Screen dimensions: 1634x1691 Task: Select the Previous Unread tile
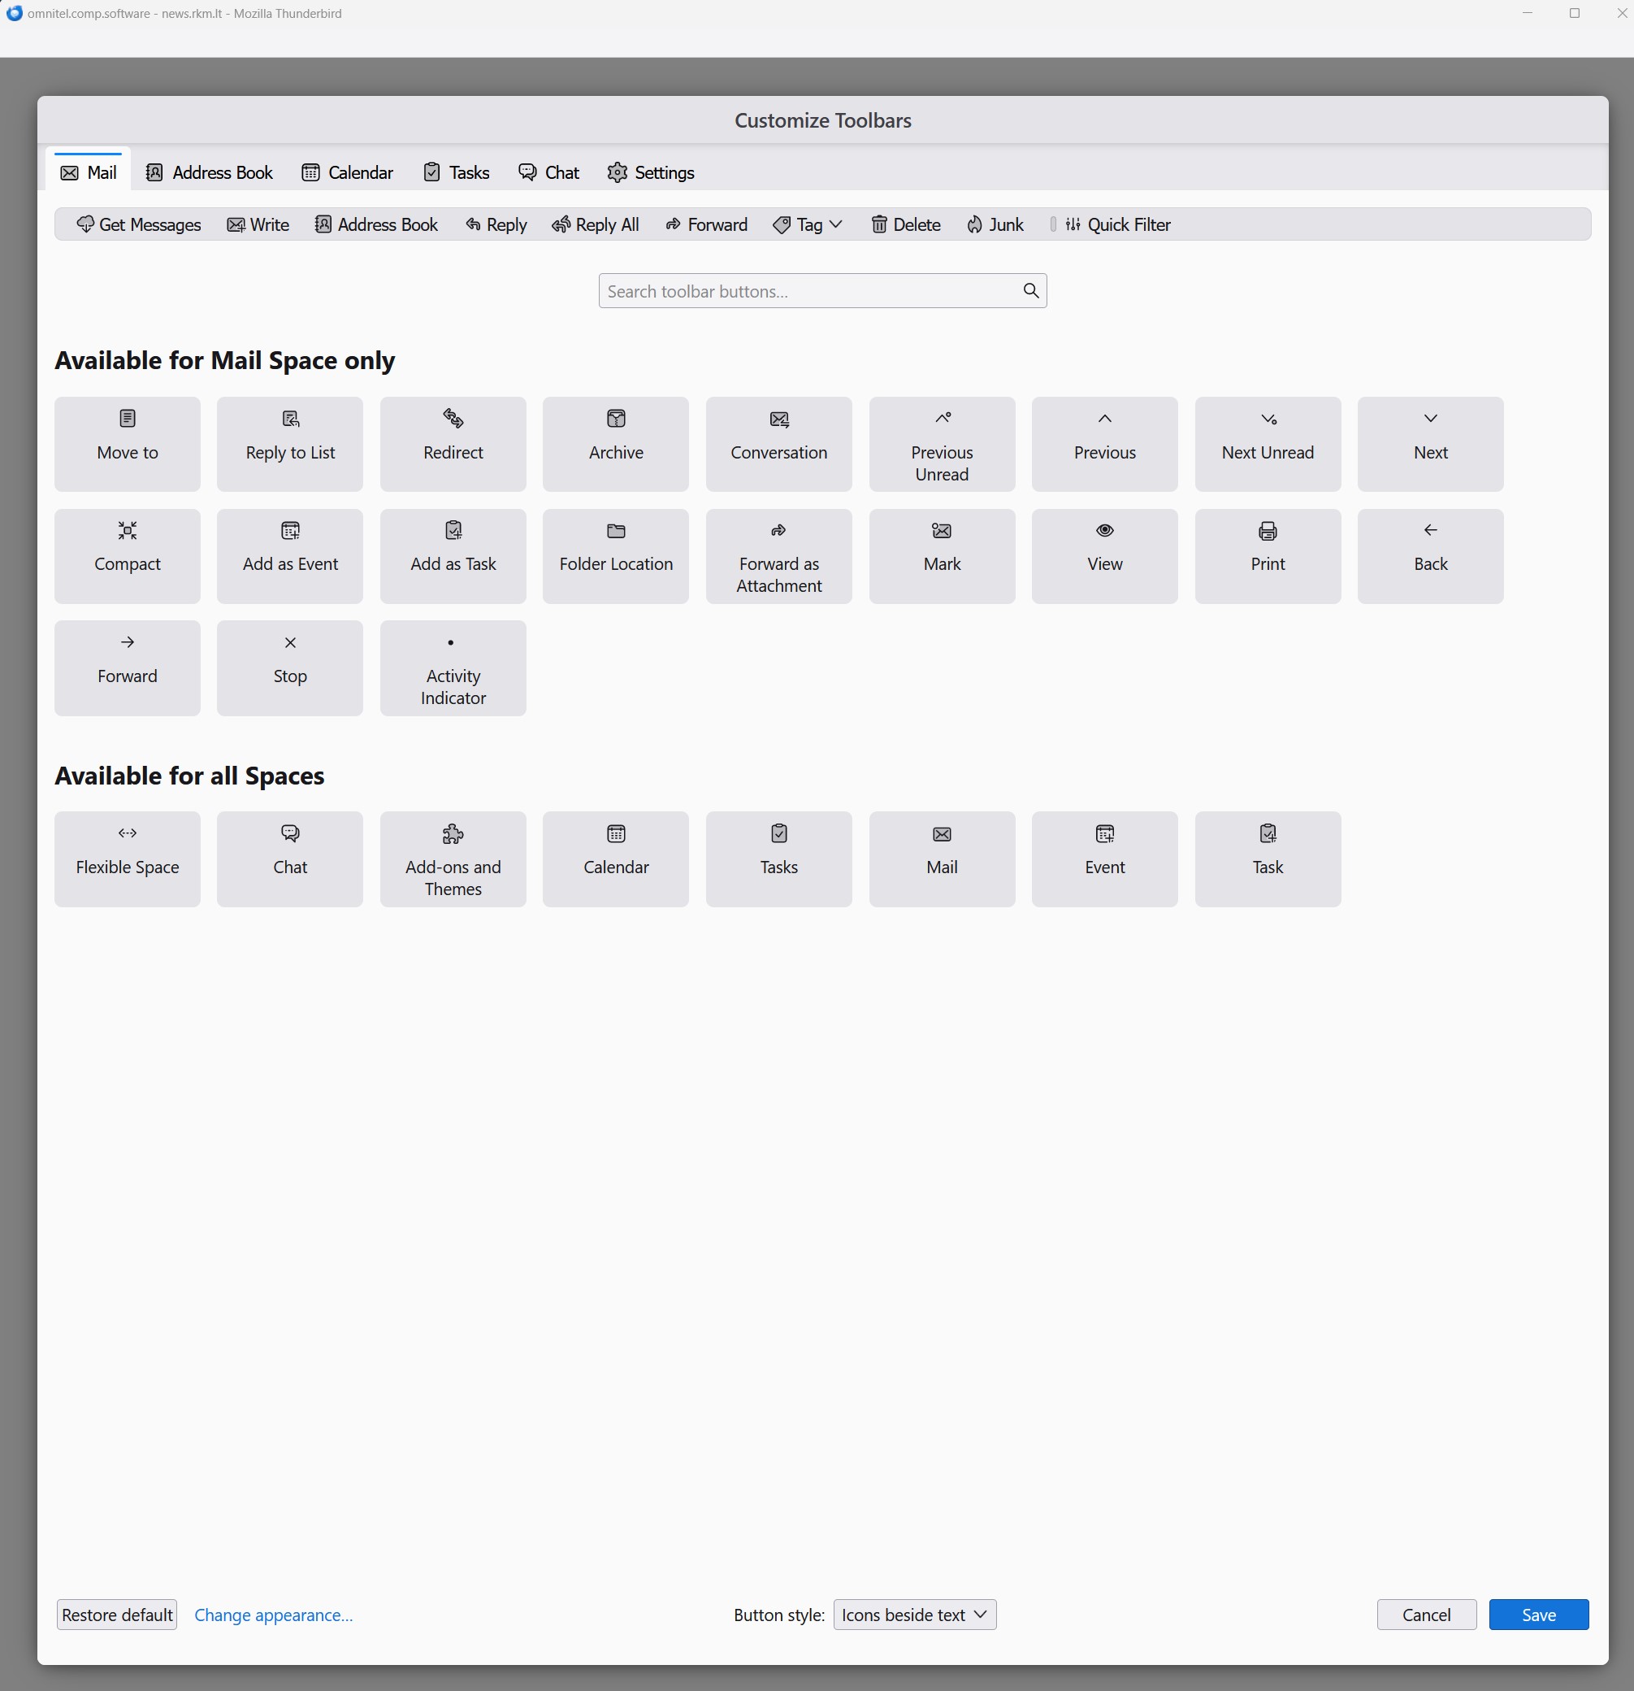click(x=942, y=443)
